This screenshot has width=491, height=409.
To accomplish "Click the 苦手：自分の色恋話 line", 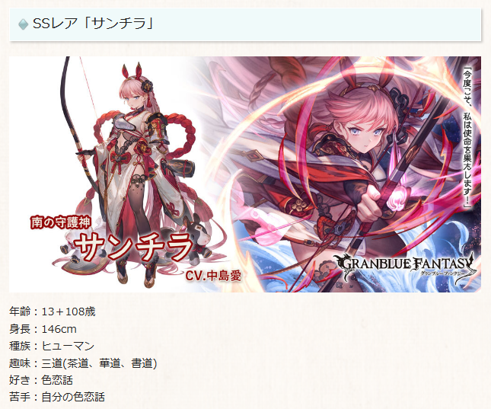I will coord(57,397).
